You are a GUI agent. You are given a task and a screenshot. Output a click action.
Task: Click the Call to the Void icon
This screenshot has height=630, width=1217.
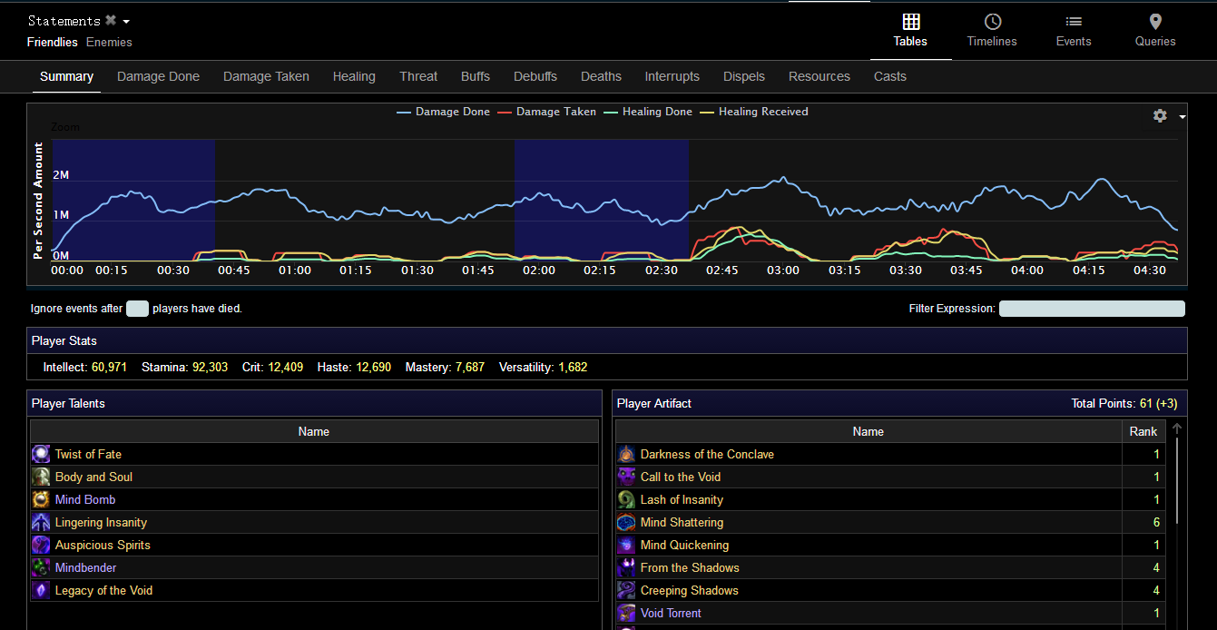(626, 477)
